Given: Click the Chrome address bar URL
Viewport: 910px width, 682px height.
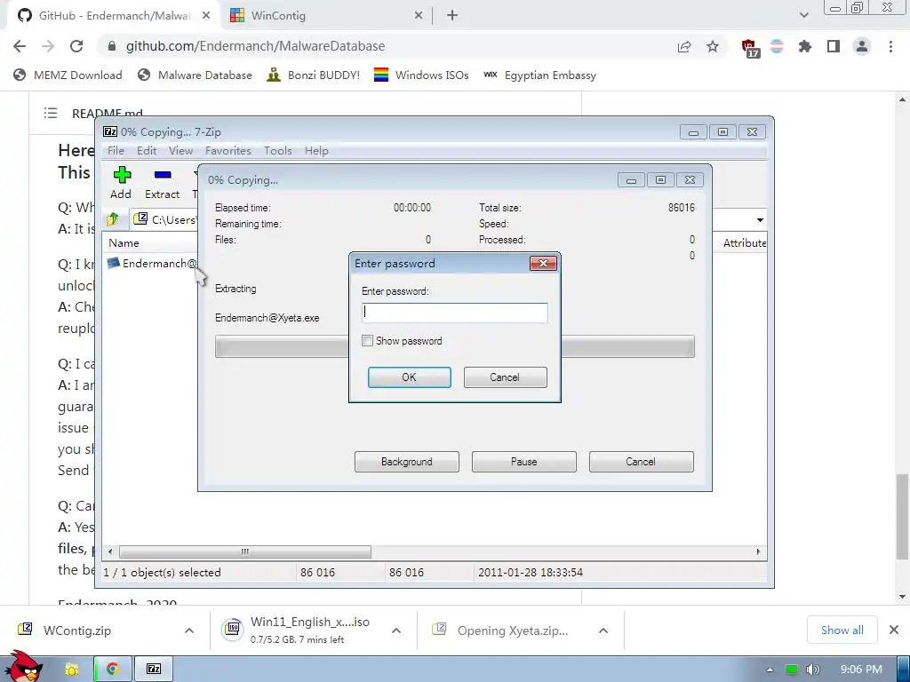Looking at the screenshot, I should (x=255, y=46).
